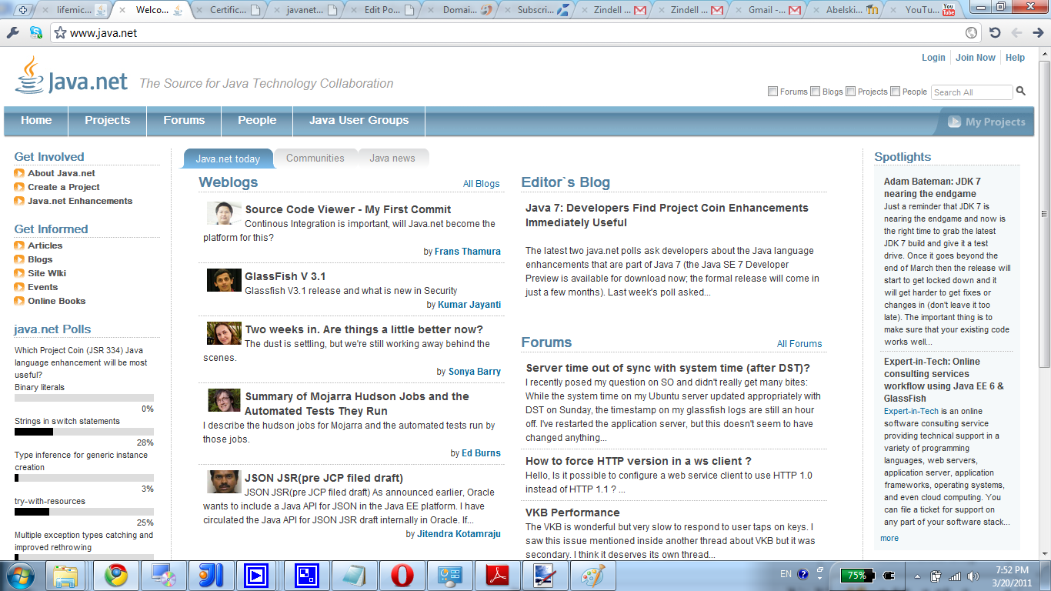This screenshot has height=591, width=1051.
Task: Open Windows Explorer from the taskbar
Action: pyautogui.click(x=66, y=575)
